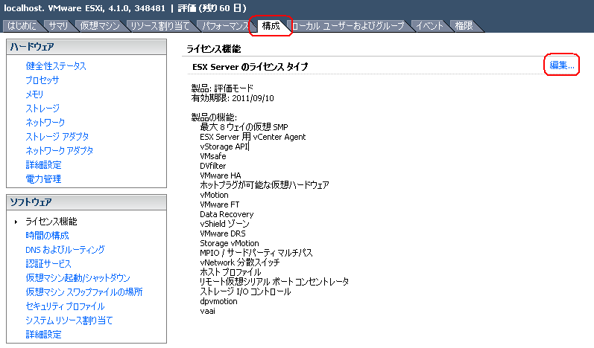Open 時間の構成 software setting
594x348 pixels.
47,236
